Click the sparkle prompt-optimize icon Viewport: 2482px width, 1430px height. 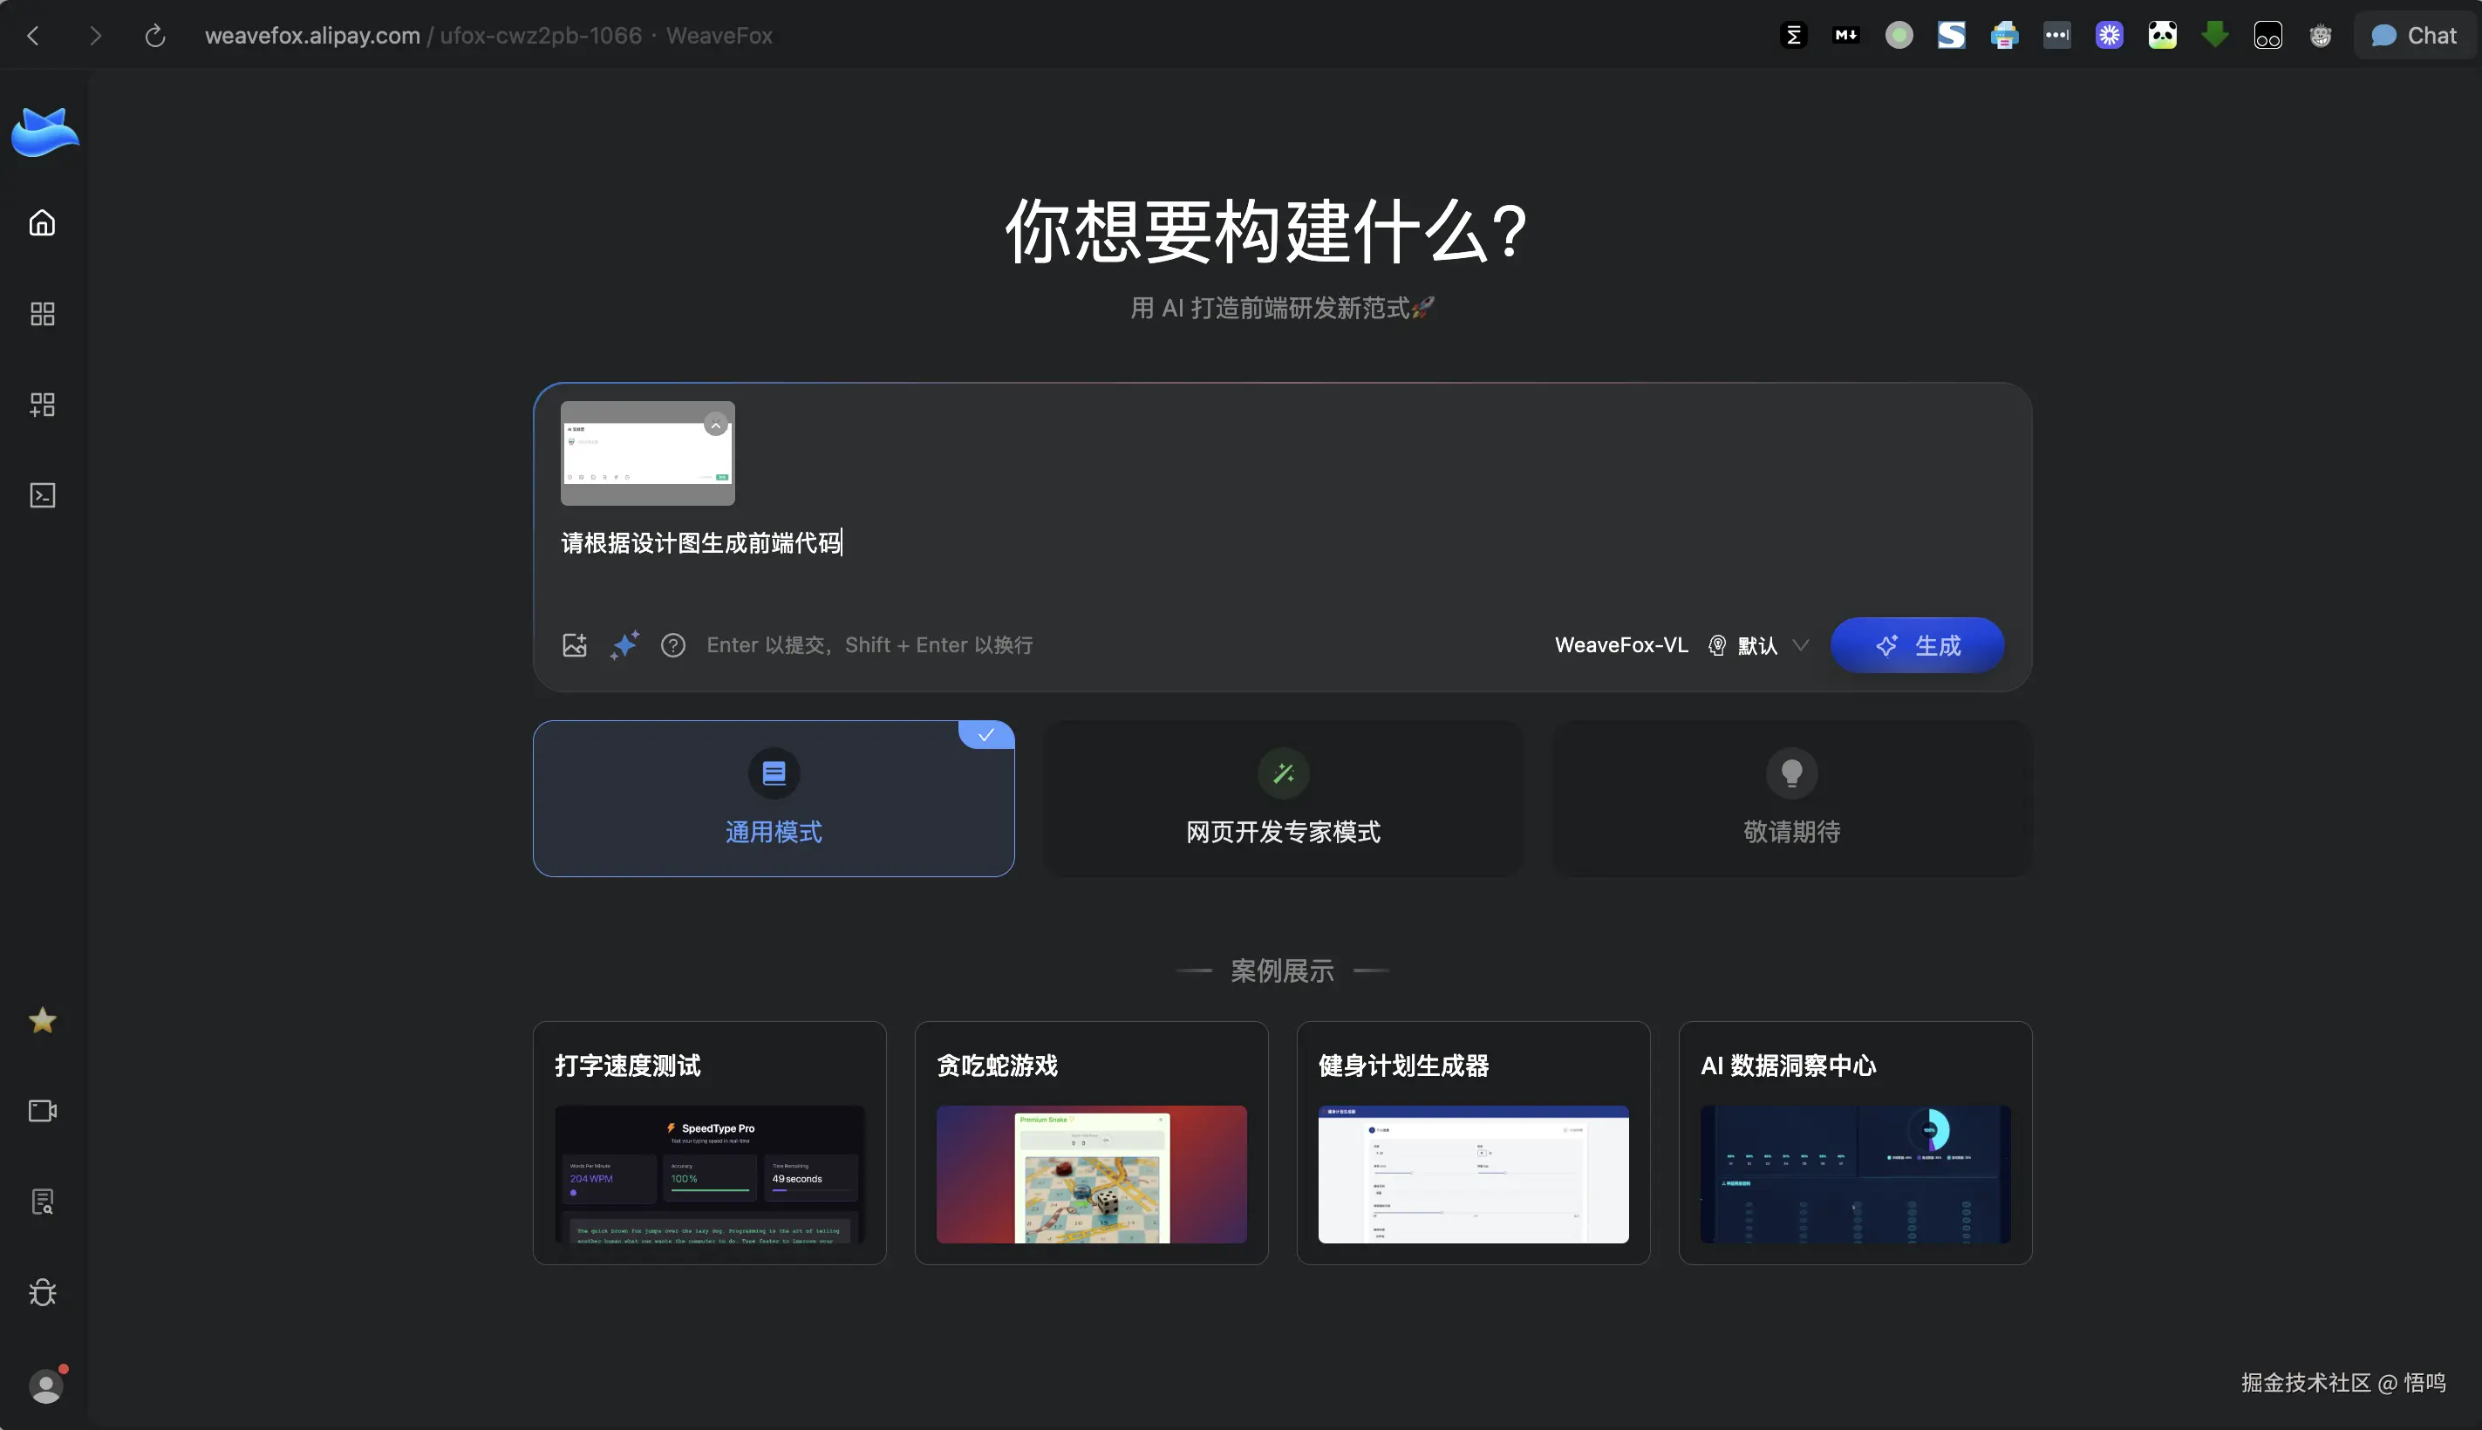[624, 644]
